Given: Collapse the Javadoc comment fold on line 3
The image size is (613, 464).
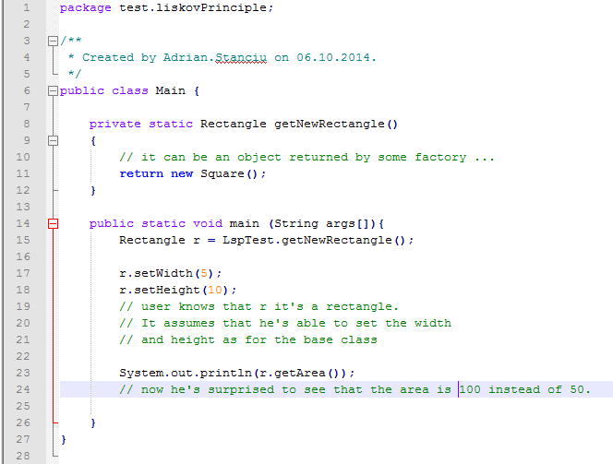Looking at the screenshot, I should click(53, 41).
